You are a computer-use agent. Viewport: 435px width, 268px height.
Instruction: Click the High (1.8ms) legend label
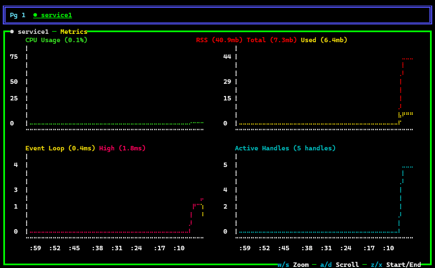point(122,148)
